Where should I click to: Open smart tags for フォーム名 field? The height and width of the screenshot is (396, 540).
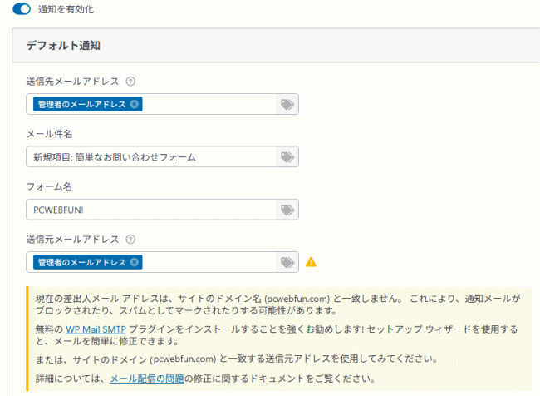coord(287,210)
